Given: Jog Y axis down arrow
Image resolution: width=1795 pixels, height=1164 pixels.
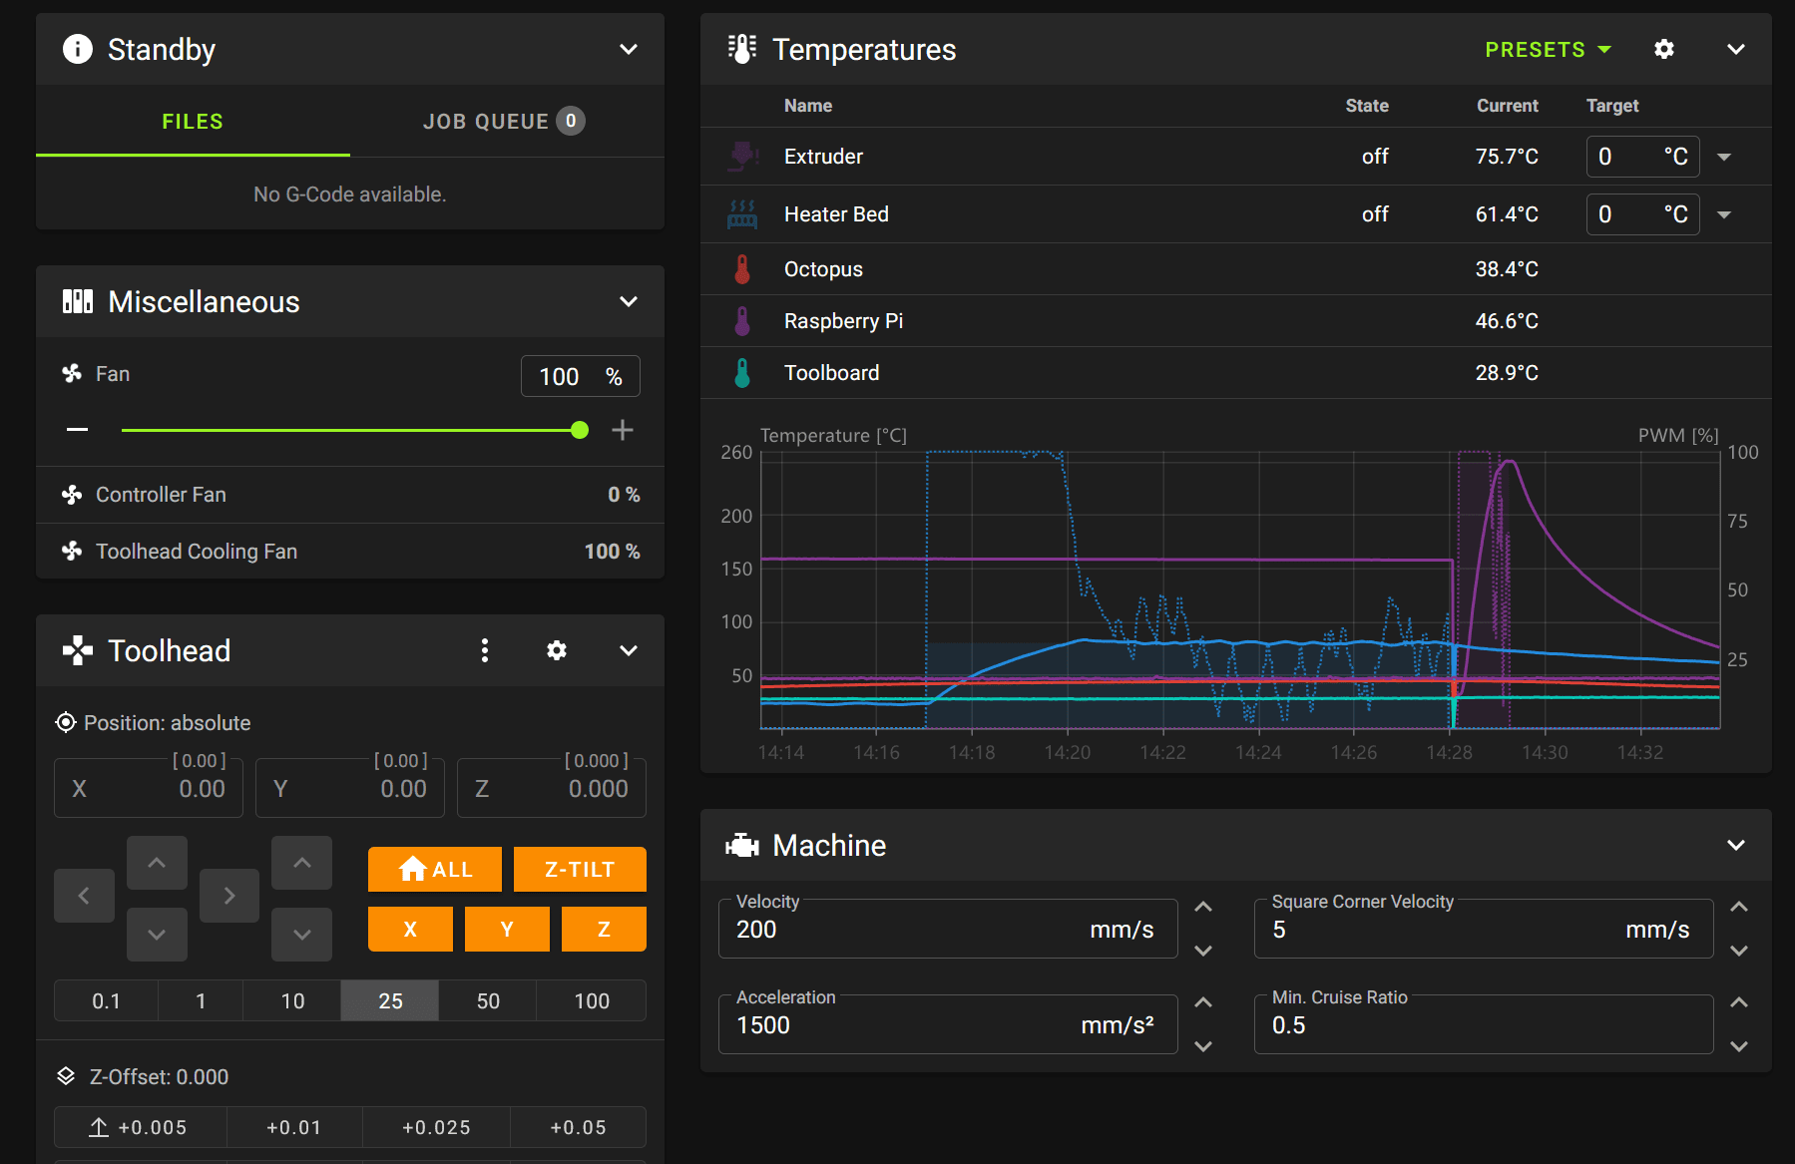Looking at the screenshot, I should [157, 935].
